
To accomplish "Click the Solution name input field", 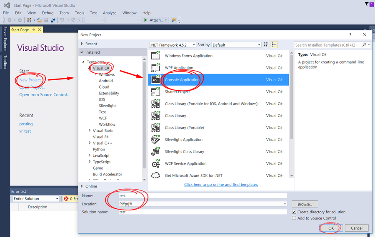I will point(203,212).
